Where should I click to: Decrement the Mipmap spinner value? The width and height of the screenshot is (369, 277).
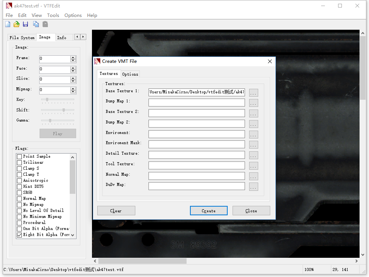[73, 91]
